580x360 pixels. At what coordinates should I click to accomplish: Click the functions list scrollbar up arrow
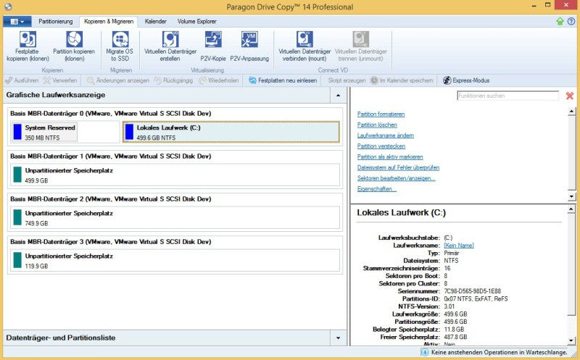point(571,111)
